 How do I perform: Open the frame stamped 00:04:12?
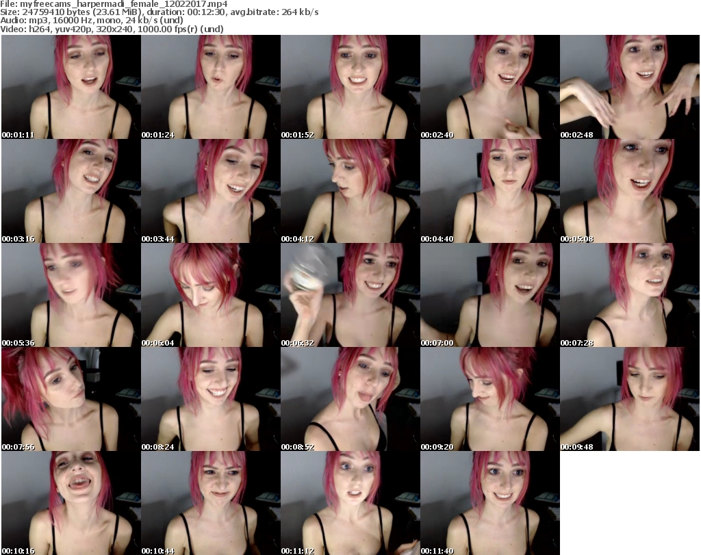point(350,191)
